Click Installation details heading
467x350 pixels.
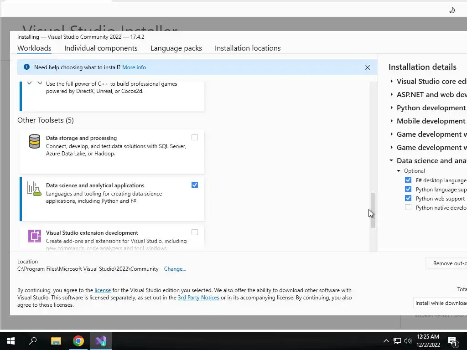pyautogui.click(x=422, y=67)
